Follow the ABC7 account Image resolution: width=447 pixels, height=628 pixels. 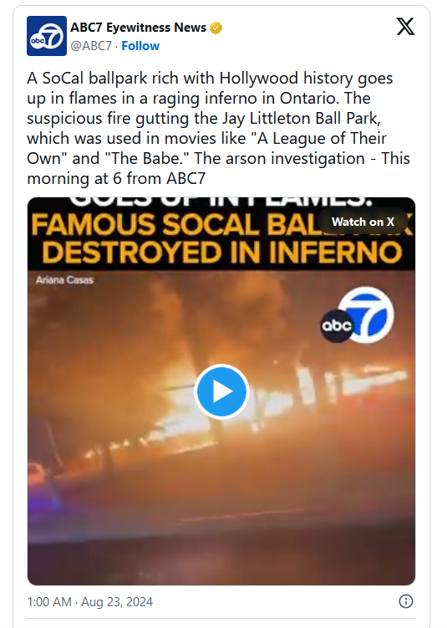pyautogui.click(x=140, y=46)
